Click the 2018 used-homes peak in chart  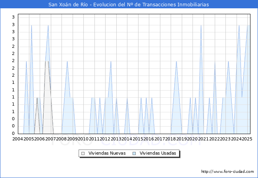click(x=176, y=61)
